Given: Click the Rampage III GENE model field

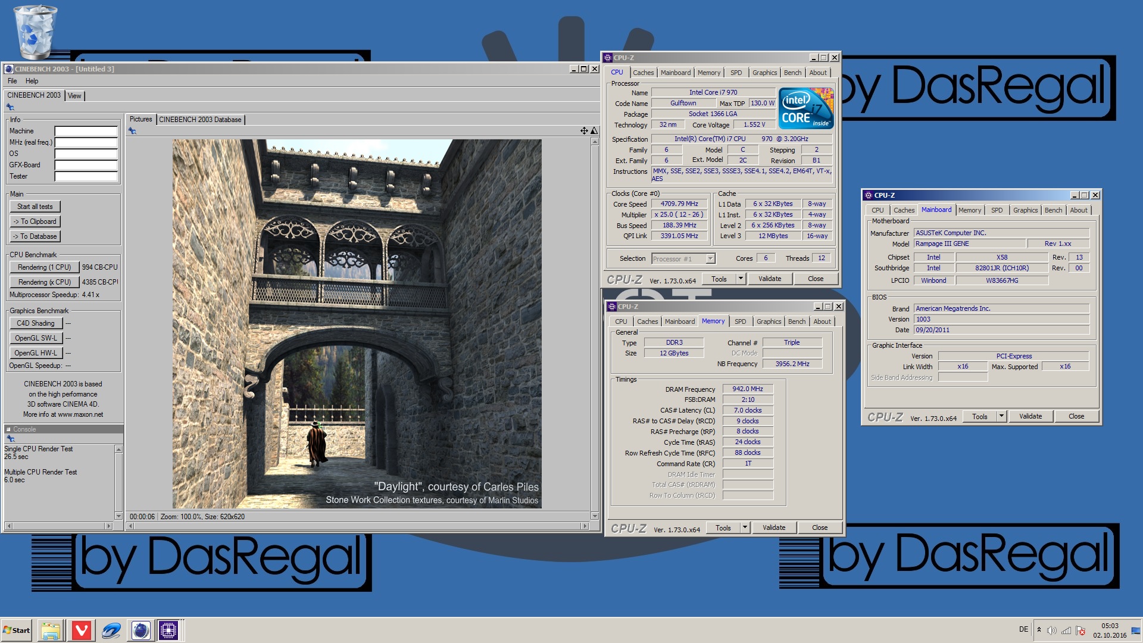Looking at the screenshot, I should coord(970,244).
